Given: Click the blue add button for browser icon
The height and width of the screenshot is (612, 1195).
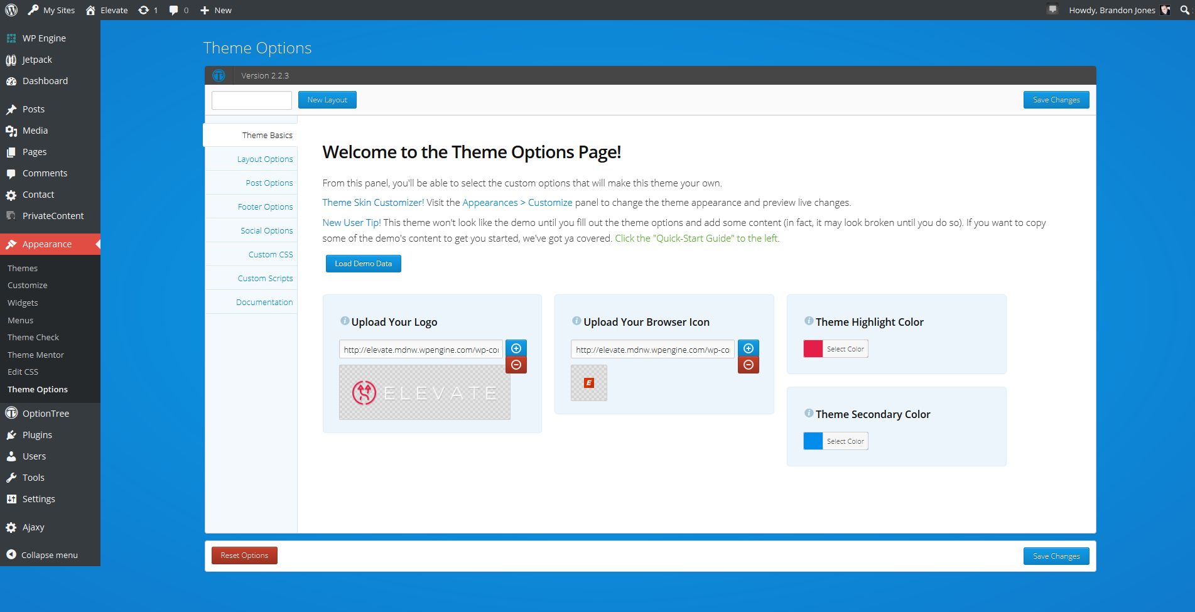Looking at the screenshot, I should 748,348.
